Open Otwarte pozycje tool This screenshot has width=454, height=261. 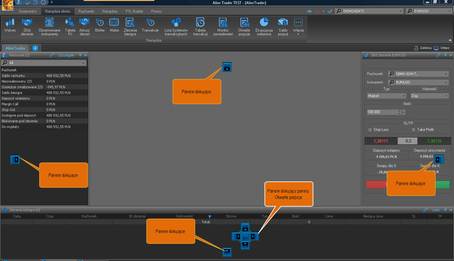tap(244, 26)
